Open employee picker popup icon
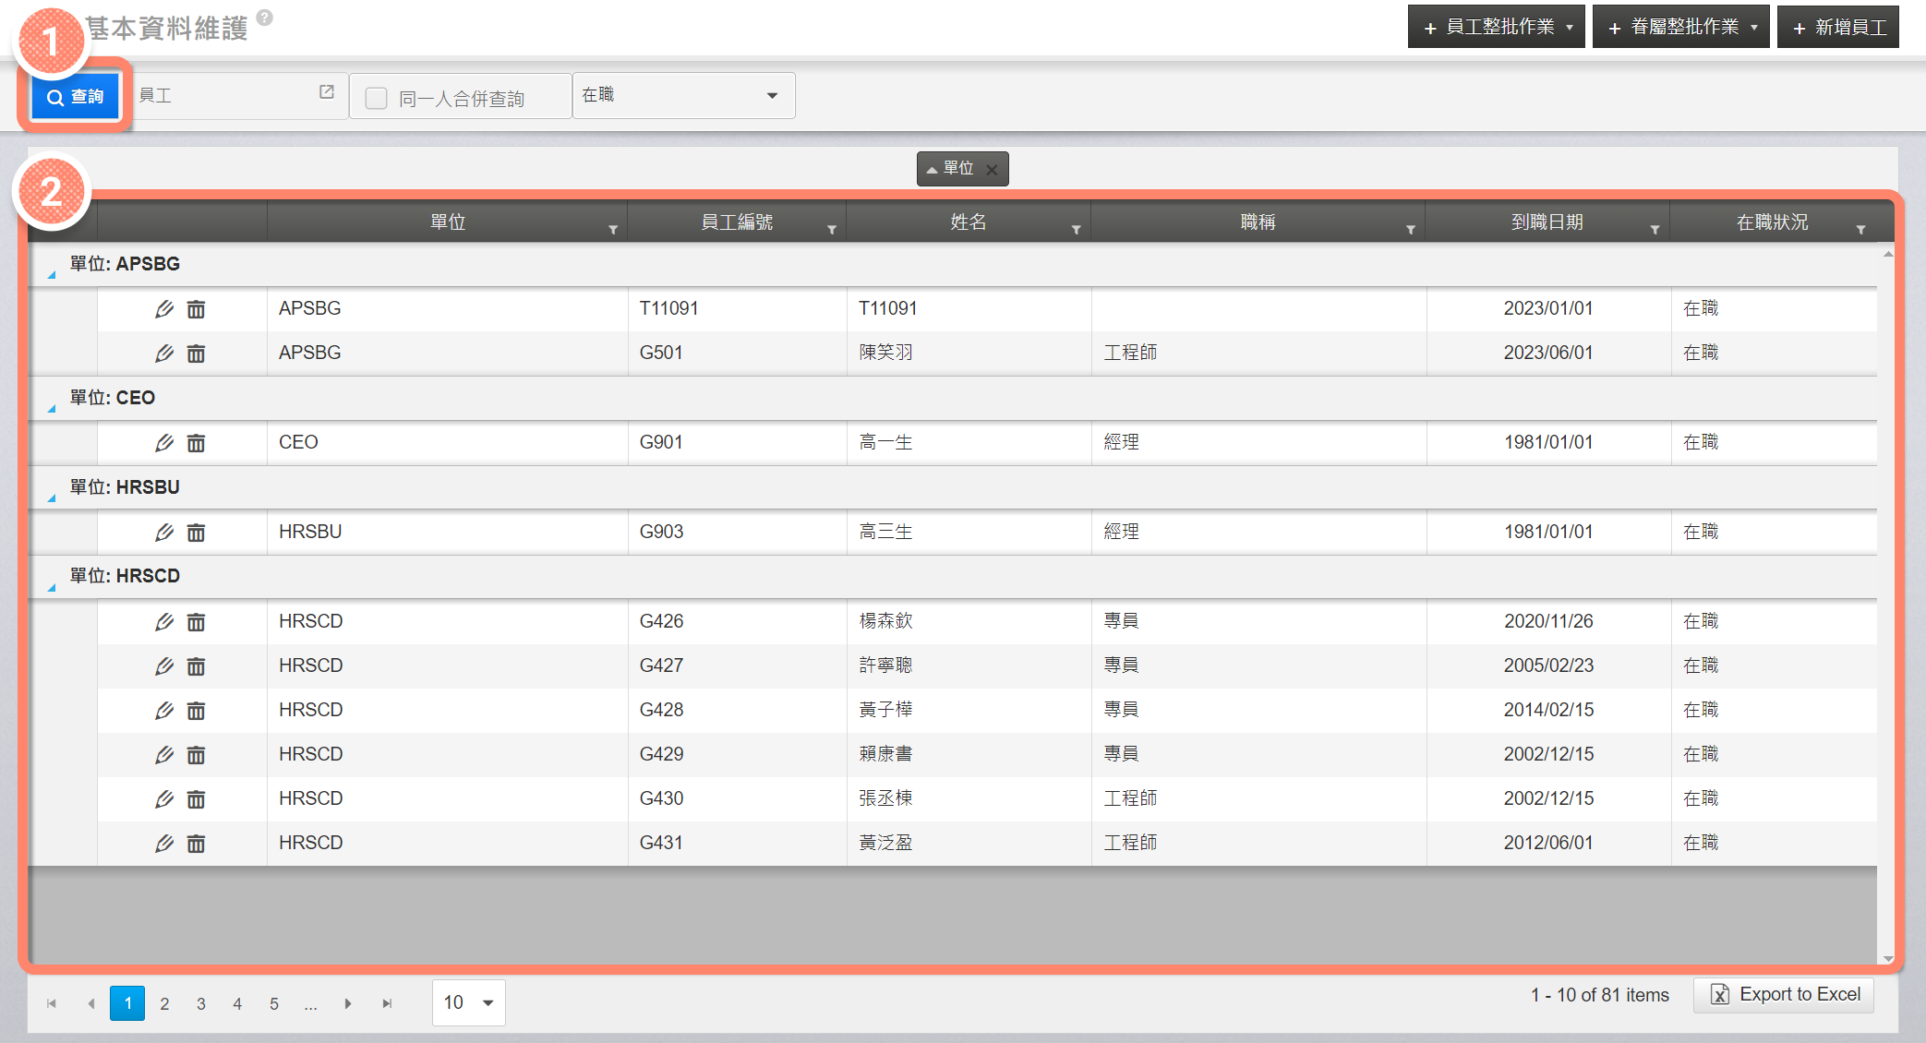Screen dimensions: 1926x1043 pos(327,92)
